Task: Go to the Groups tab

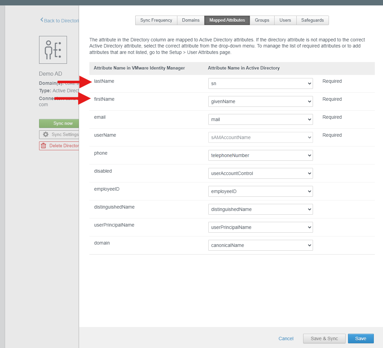Action: (262, 20)
